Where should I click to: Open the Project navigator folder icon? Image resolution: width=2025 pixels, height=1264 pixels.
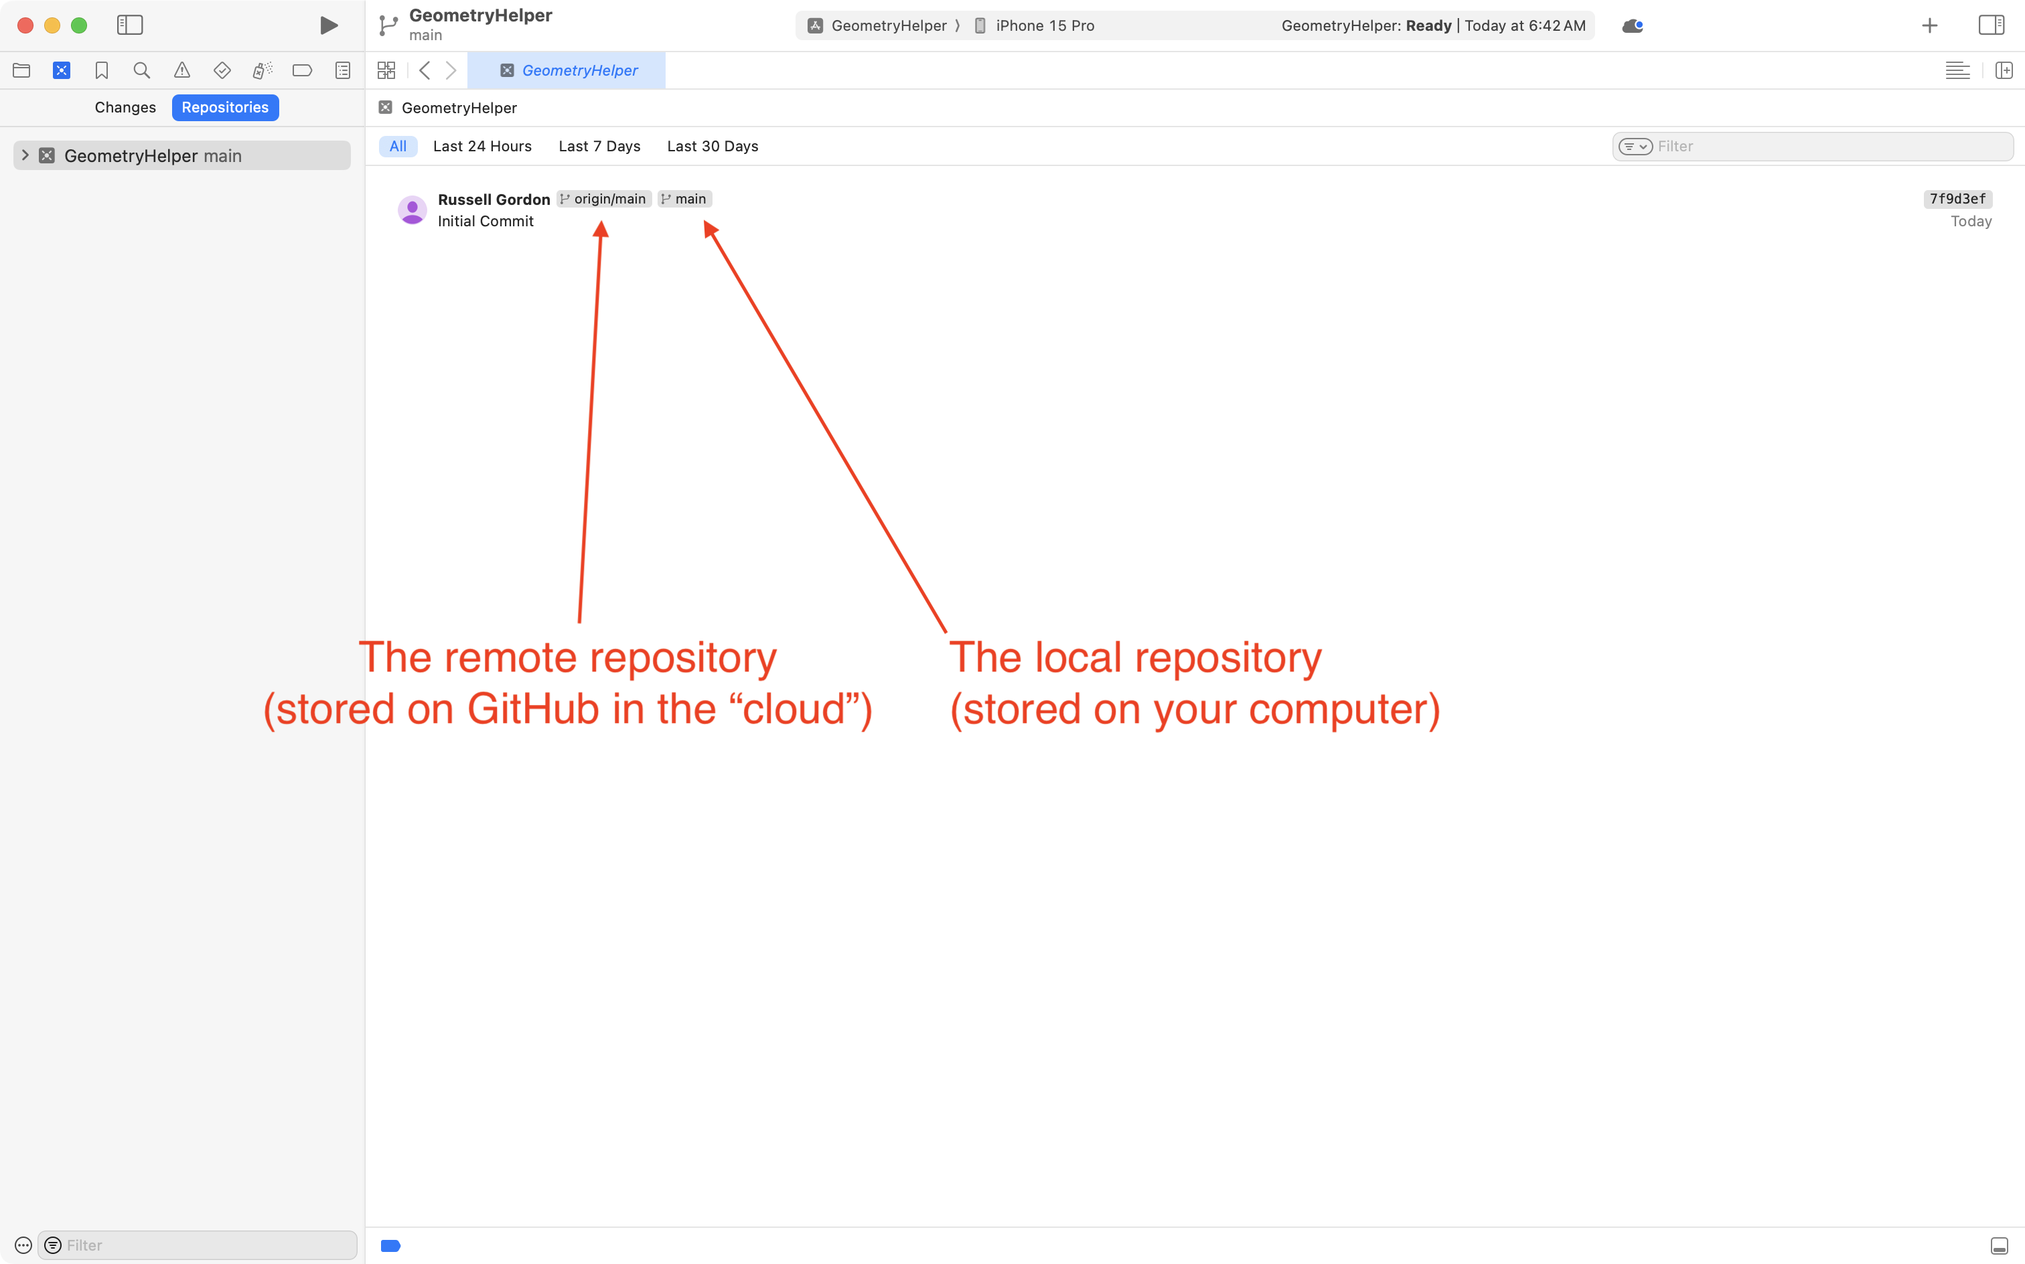(21, 70)
